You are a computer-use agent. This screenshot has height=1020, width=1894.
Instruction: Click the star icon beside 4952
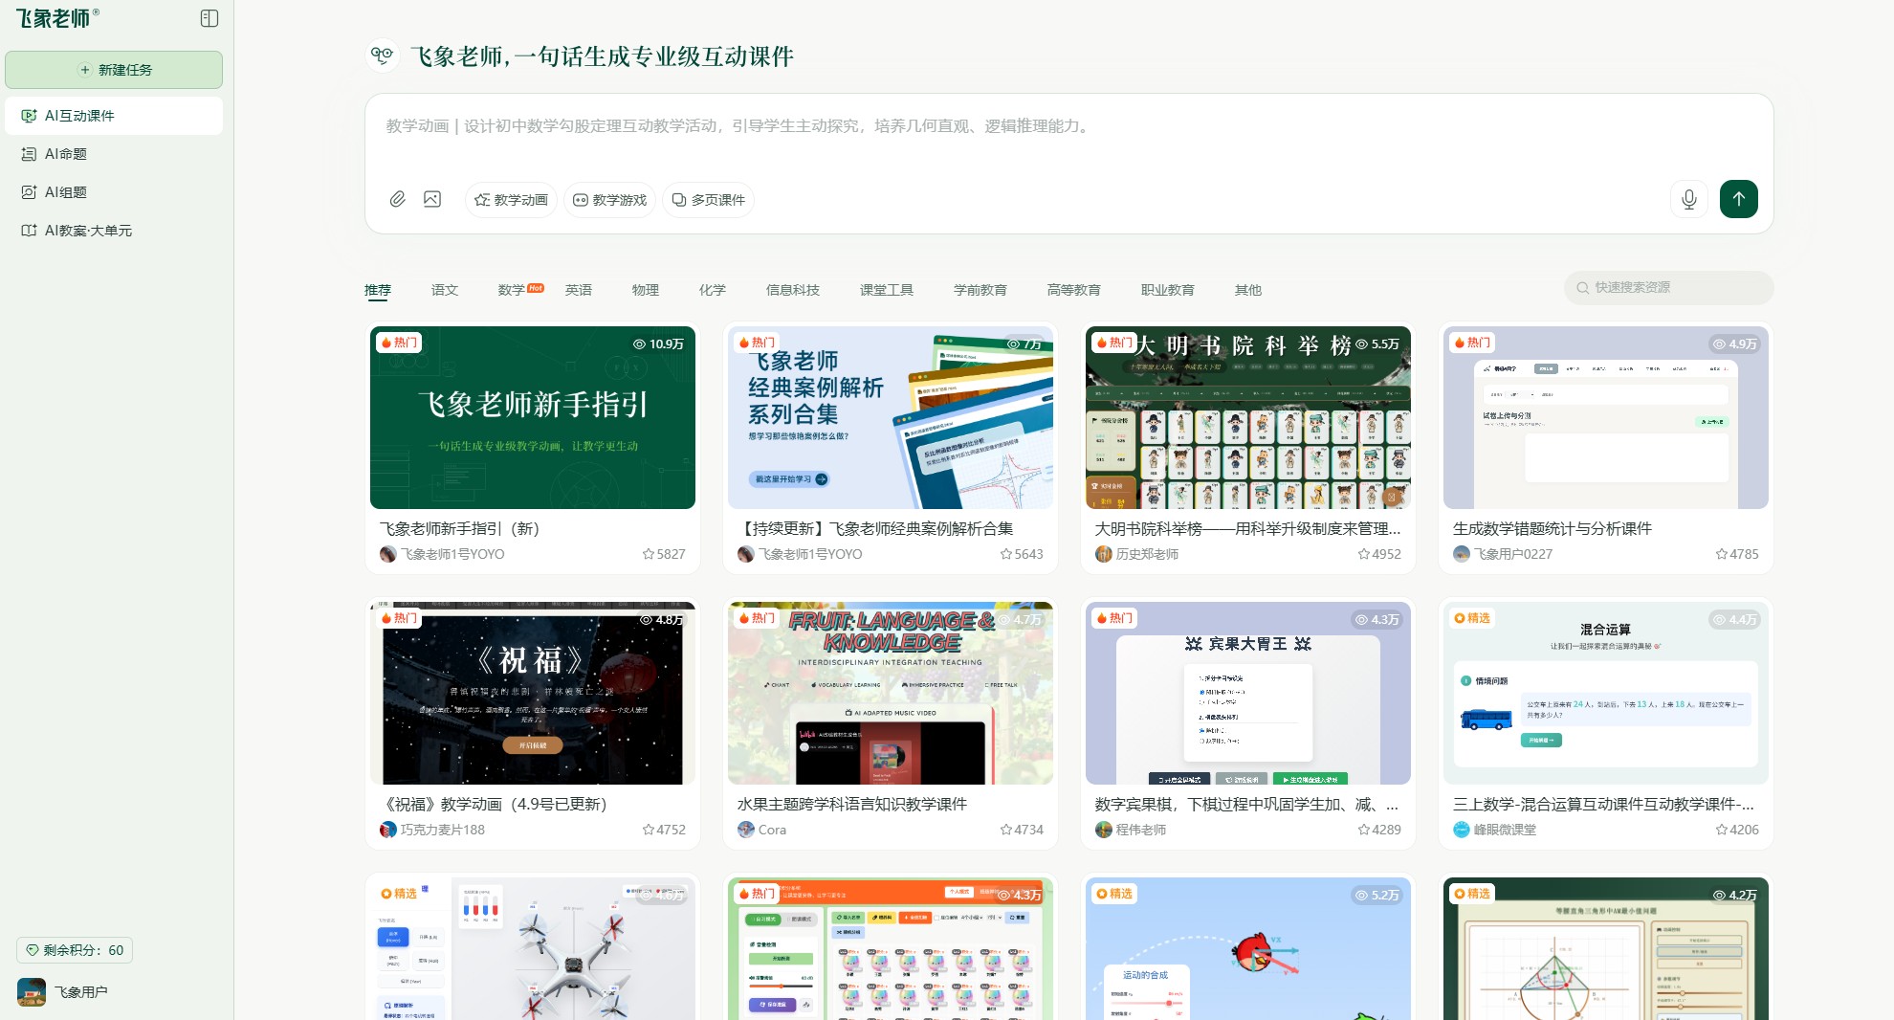[1364, 554]
